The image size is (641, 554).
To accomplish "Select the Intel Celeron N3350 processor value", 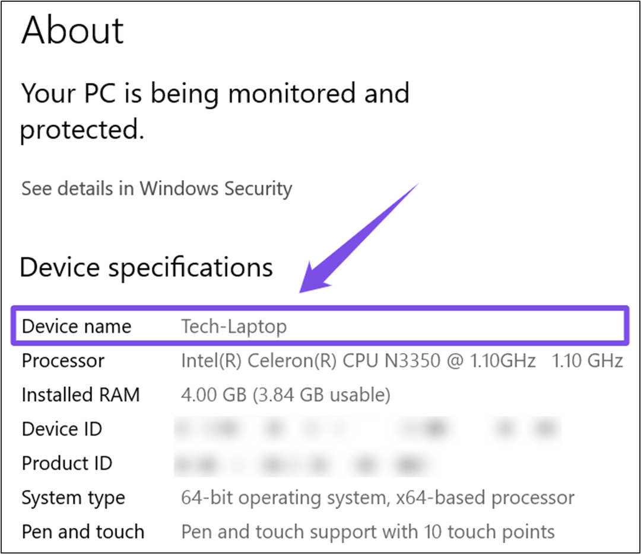I will (358, 360).
